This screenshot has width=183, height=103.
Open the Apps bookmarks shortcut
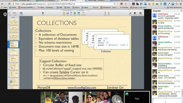coord(4,7)
